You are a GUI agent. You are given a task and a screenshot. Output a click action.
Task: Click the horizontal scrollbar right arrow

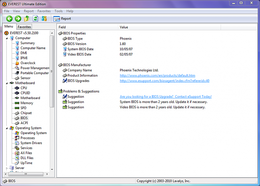[x=47, y=174]
